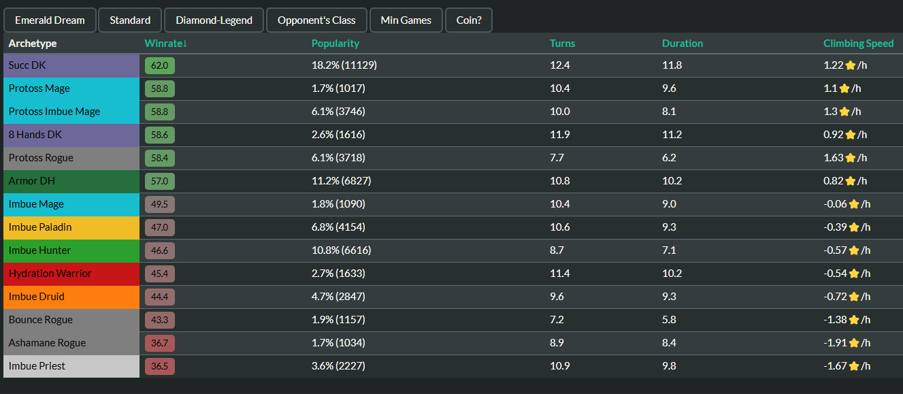The height and width of the screenshot is (394, 903).
Task: Select the Armor DH archetype
Action: click(x=71, y=181)
